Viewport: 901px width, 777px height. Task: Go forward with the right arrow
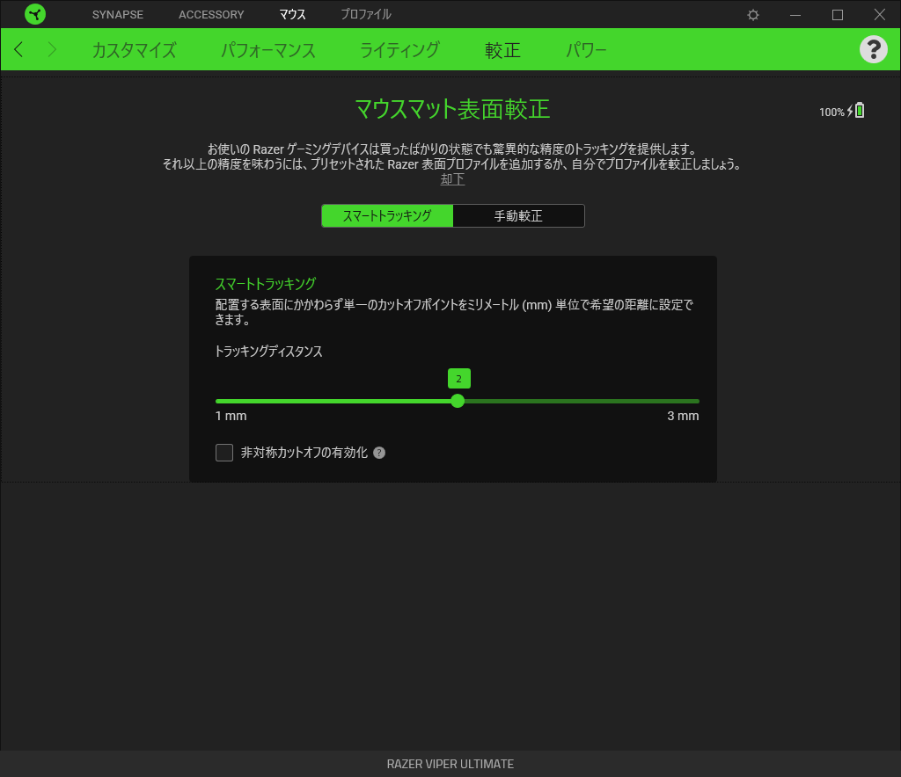coord(52,49)
